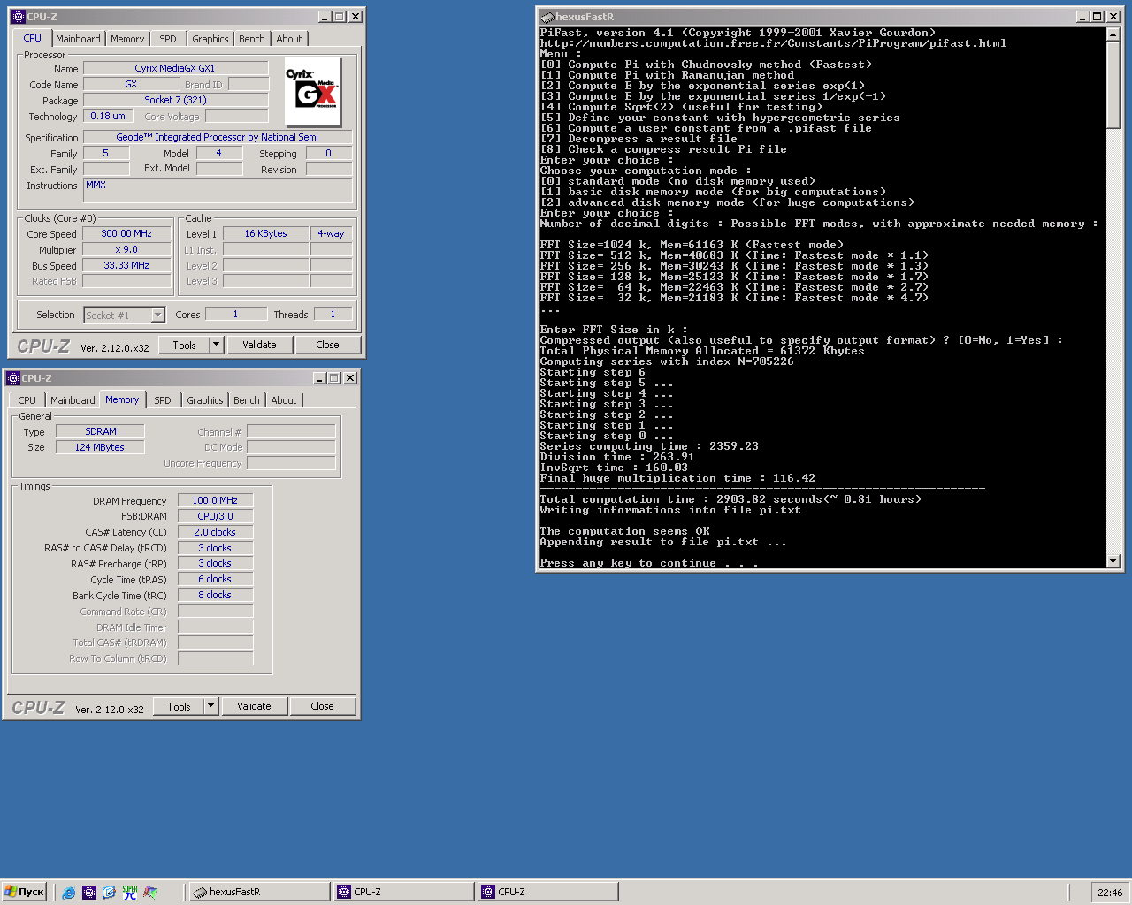Click title icon of CPU-Z memory window
This screenshot has height=905, width=1132.
(13, 378)
